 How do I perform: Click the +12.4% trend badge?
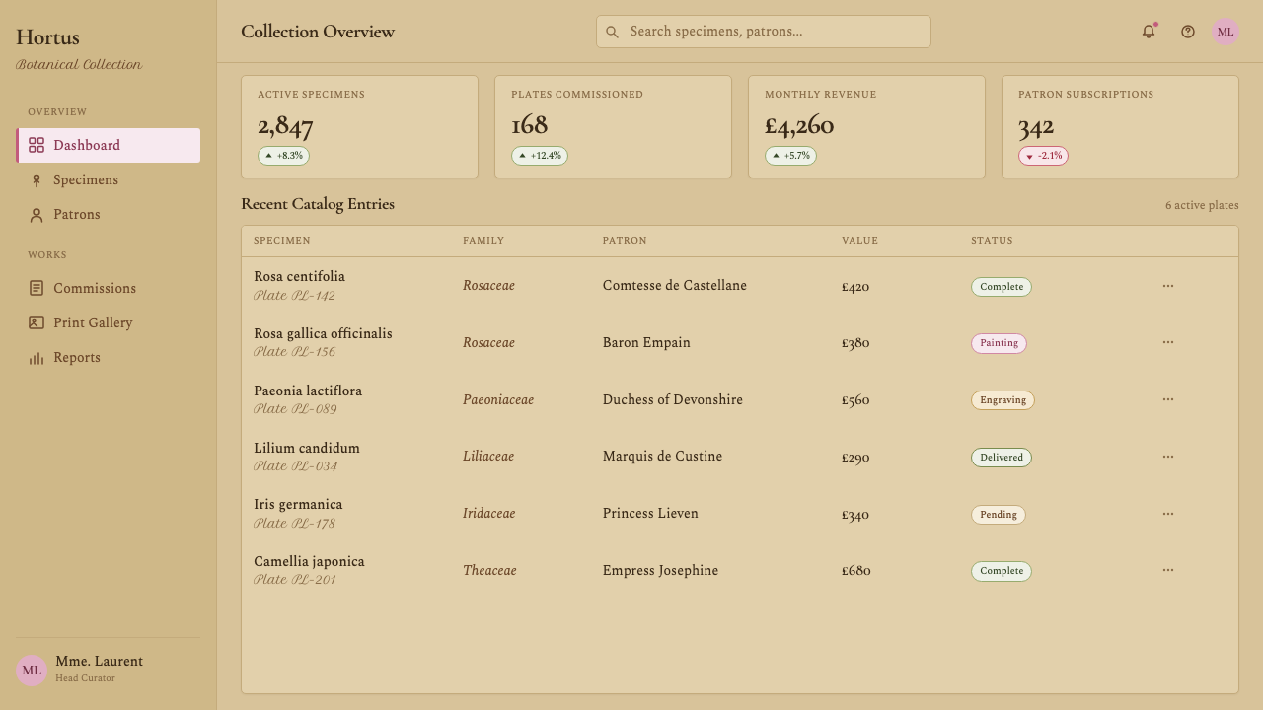click(x=540, y=156)
